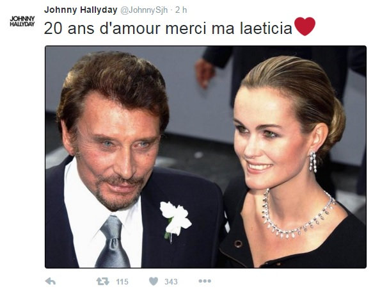Click the reply arrow icon

pyautogui.click(x=51, y=281)
